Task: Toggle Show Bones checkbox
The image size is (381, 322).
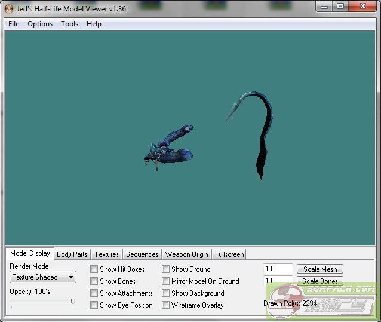Action: coord(94,281)
